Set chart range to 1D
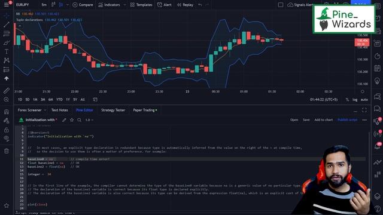 click(20, 100)
